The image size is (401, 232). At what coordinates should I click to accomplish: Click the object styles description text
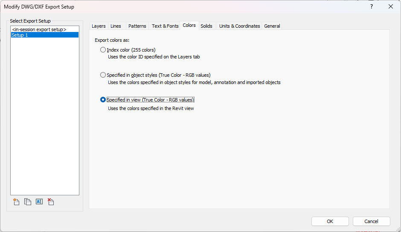click(194, 82)
